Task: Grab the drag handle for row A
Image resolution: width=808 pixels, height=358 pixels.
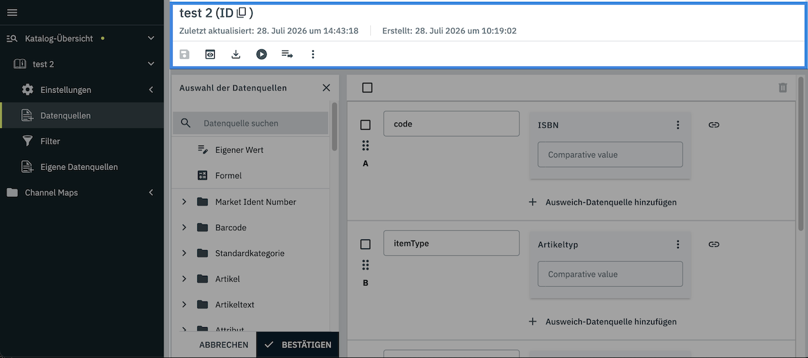Action: coord(366,146)
